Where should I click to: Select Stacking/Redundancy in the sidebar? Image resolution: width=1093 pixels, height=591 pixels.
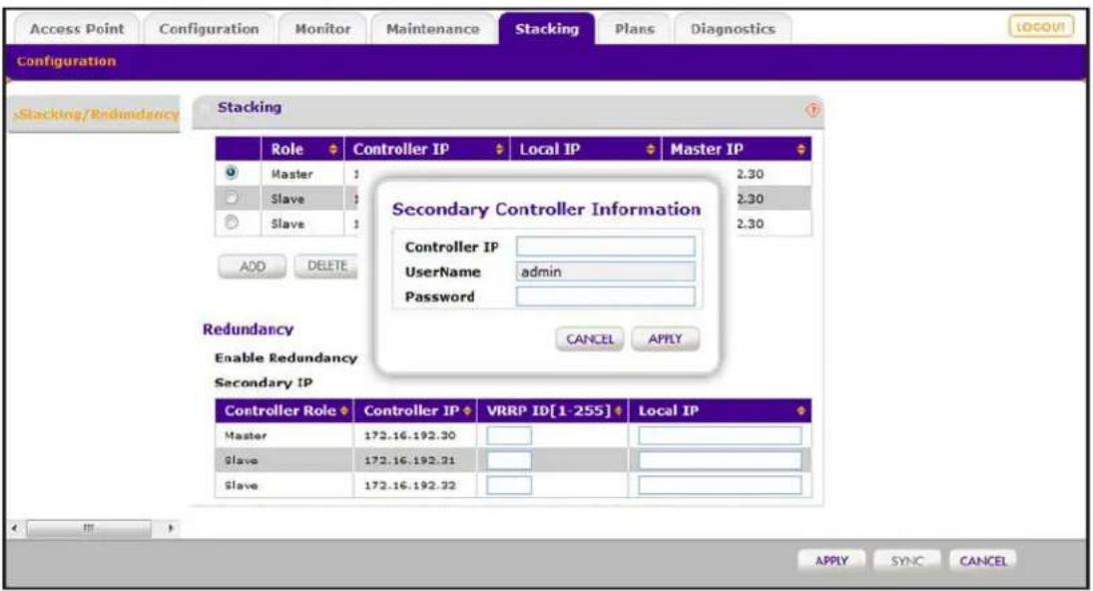click(x=96, y=114)
